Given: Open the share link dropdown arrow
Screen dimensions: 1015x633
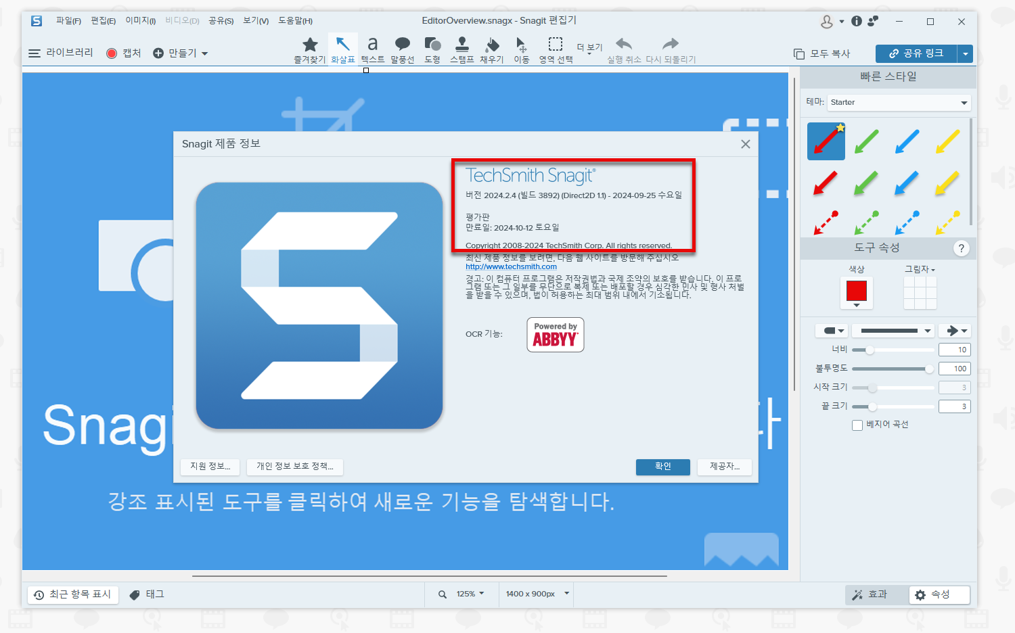Looking at the screenshot, I should click(x=966, y=53).
